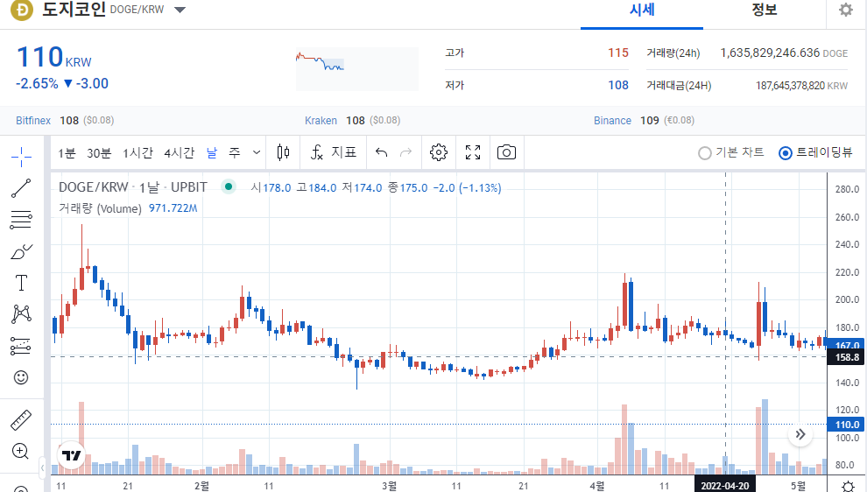Viewport: 867px width, 492px height.
Task: Select the trend line drawing tool
Action: (x=21, y=188)
